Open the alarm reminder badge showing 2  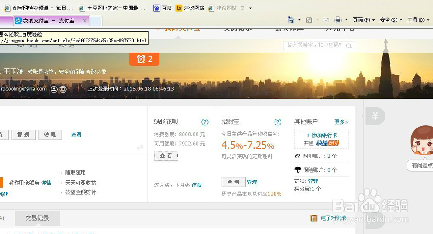pos(145,59)
